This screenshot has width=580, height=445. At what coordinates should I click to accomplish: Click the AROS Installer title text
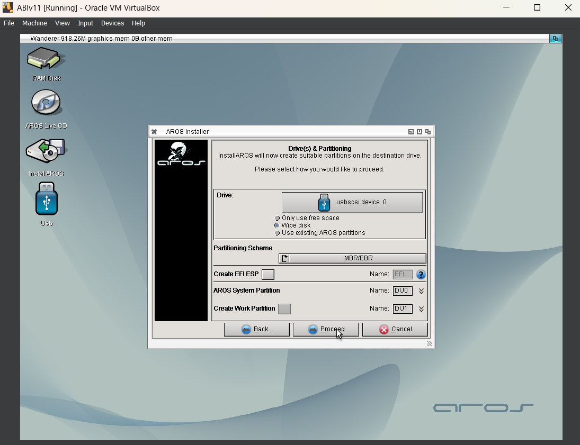tap(187, 132)
